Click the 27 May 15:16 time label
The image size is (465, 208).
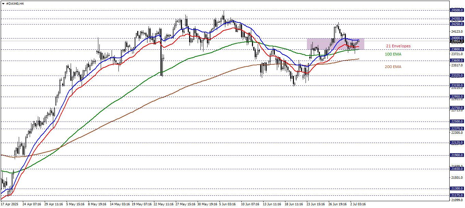coord(185,204)
